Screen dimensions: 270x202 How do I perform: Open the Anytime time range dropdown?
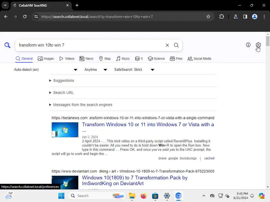(96, 69)
